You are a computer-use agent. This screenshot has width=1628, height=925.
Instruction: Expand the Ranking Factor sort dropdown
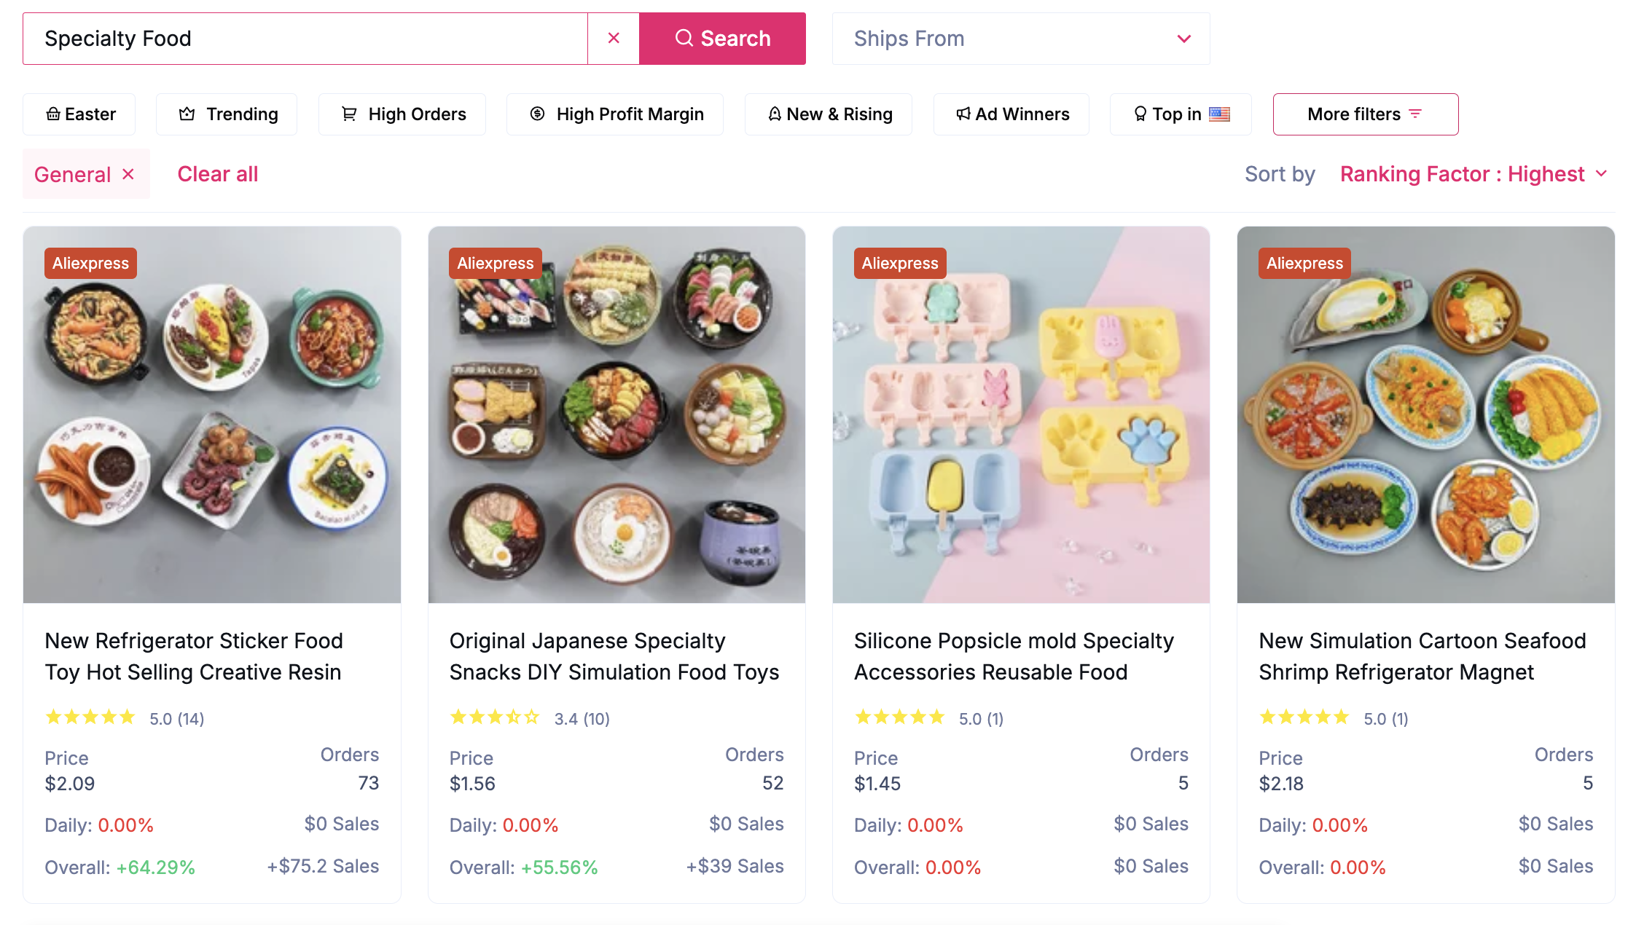[1474, 173]
